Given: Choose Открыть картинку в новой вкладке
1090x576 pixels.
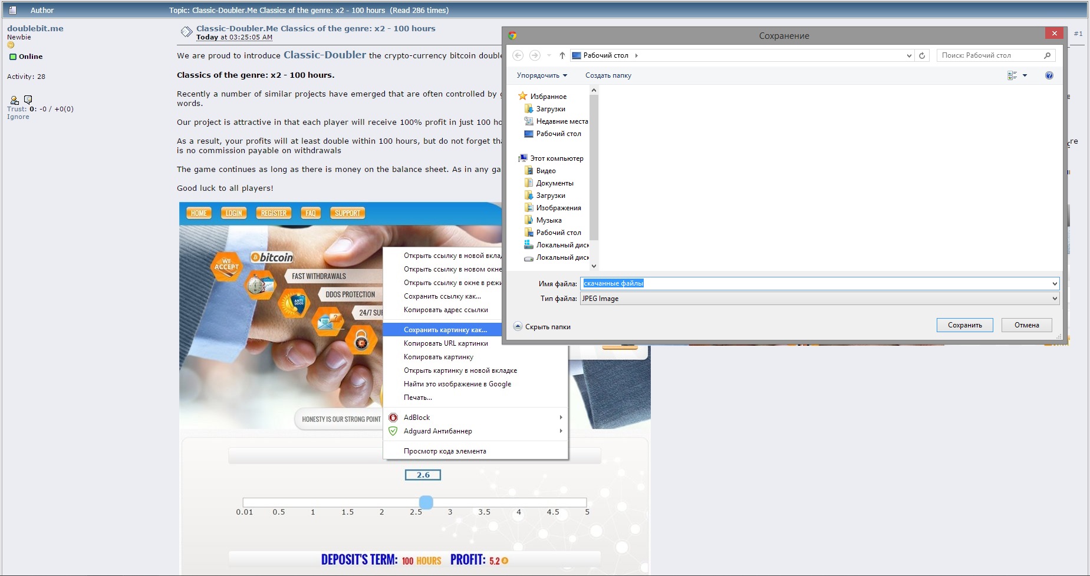Looking at the screenshot, I should pyautogui.click(x=460, y=370).
